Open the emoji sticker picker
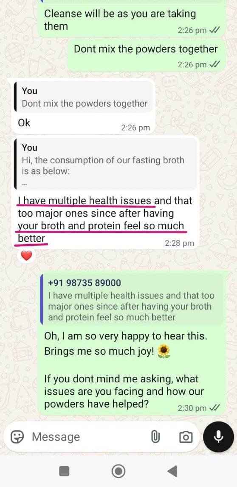This screenshot has height=487, width=237. [x=17, y=437]
